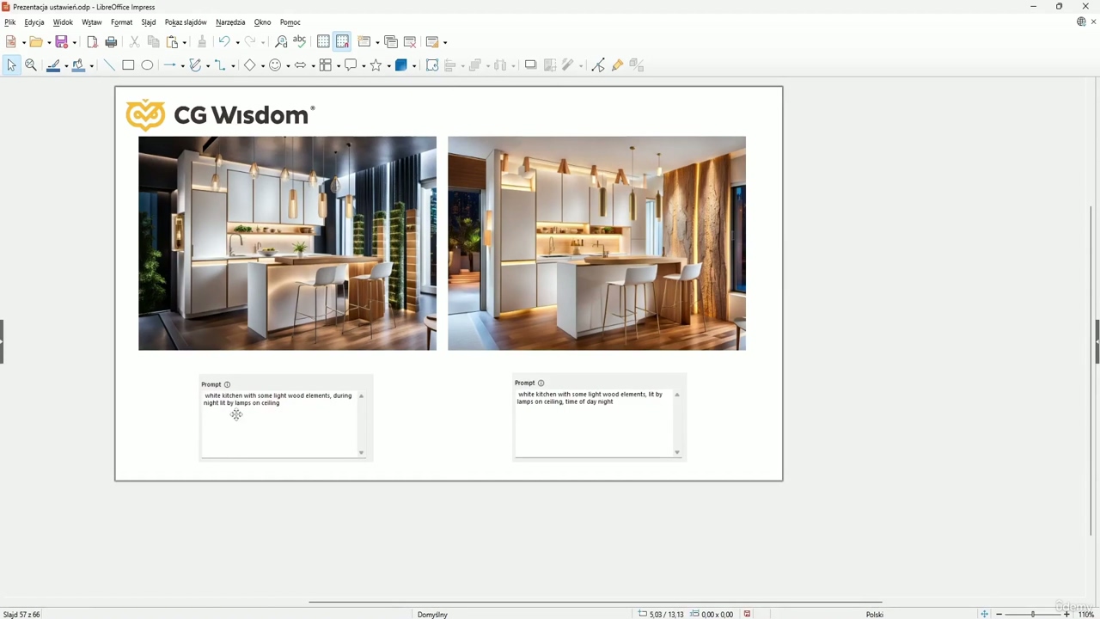Image resolution: width=1100 pixels, height=619 pixels.
Task: Open the Format menu
Action: point(121,22)
